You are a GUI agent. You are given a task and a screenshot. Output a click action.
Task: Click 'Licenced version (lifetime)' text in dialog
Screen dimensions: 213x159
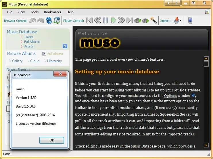coord(36,124)
